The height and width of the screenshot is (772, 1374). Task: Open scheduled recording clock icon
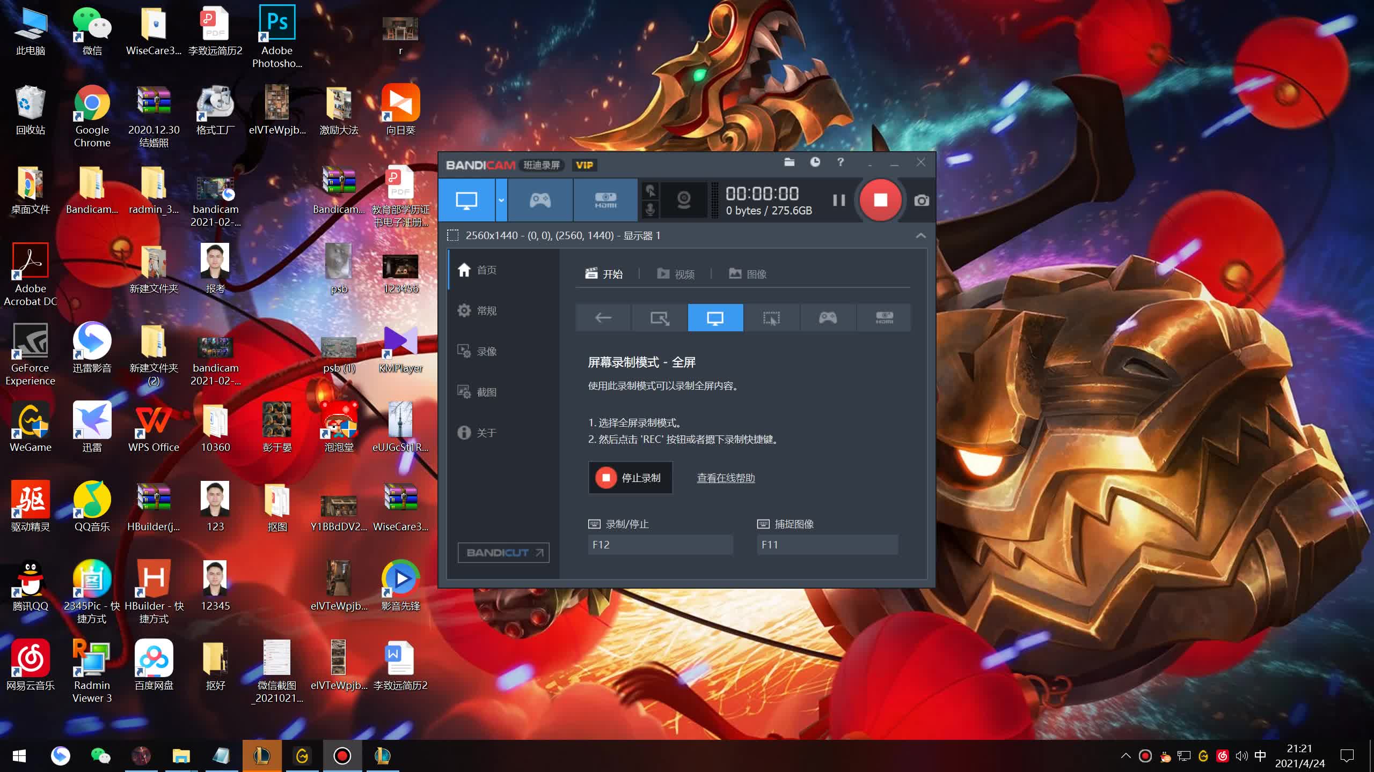pos(815,162)
